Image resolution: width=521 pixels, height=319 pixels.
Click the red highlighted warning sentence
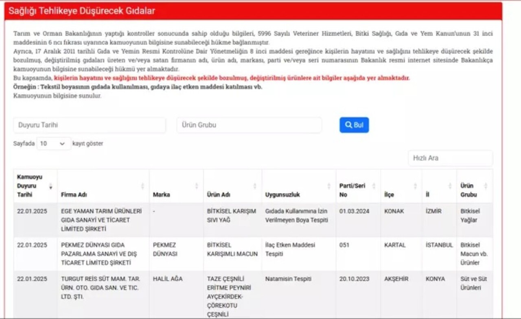point(232,78)
